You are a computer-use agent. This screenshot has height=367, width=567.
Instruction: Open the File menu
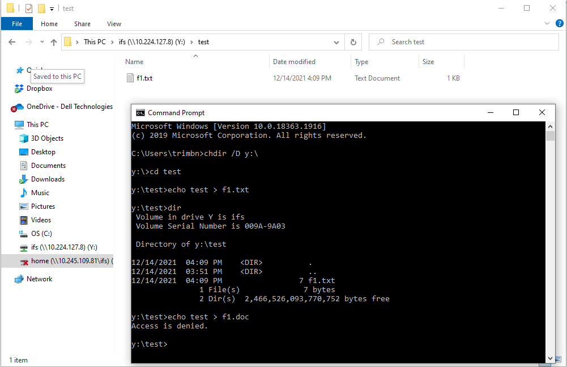pos(17,24)
